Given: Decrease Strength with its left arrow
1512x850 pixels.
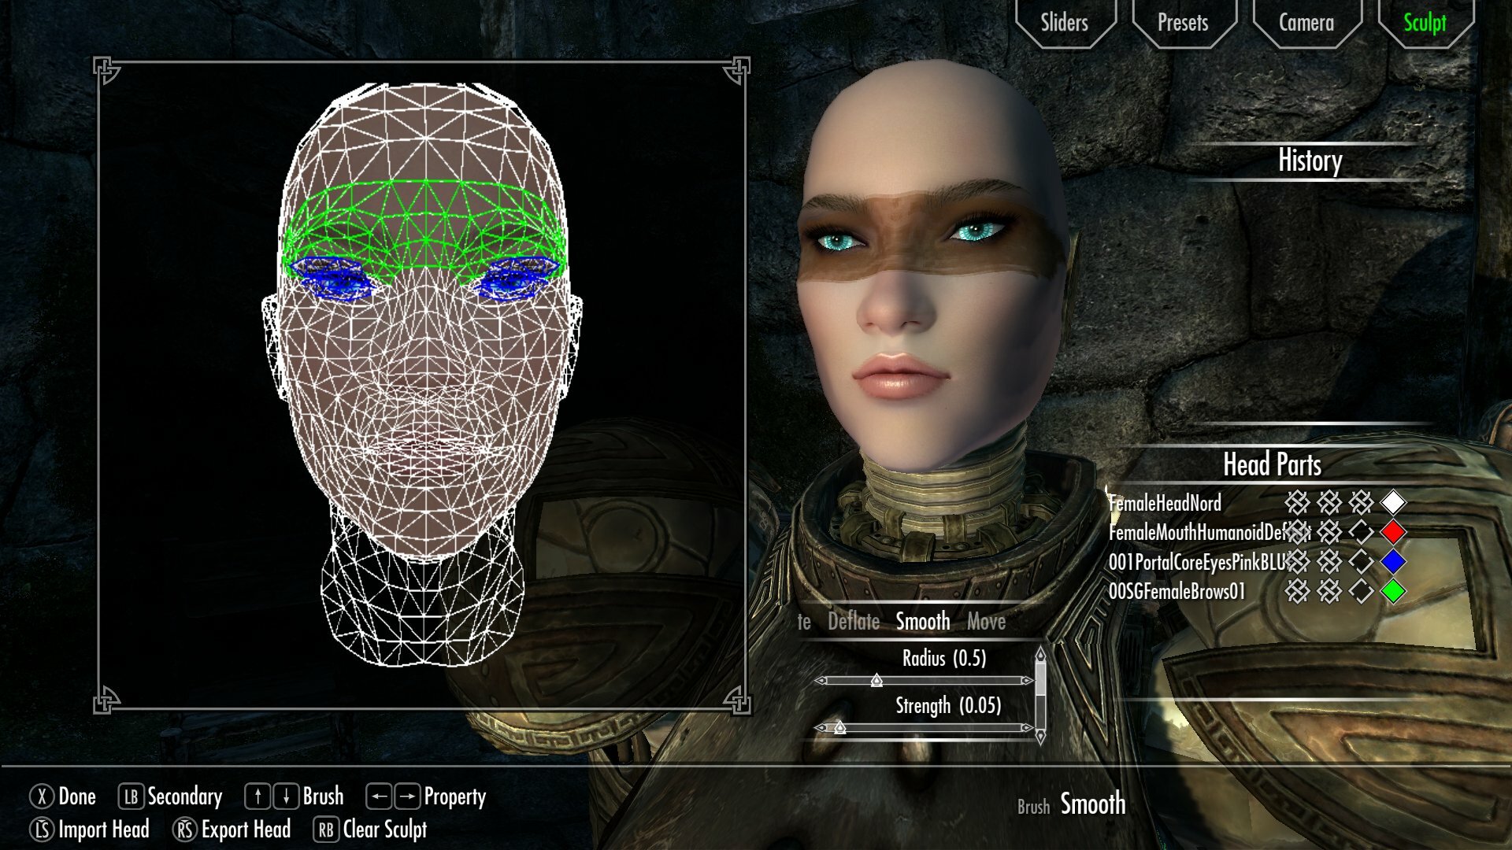Looking at the screenshot, I should [821, 728].
